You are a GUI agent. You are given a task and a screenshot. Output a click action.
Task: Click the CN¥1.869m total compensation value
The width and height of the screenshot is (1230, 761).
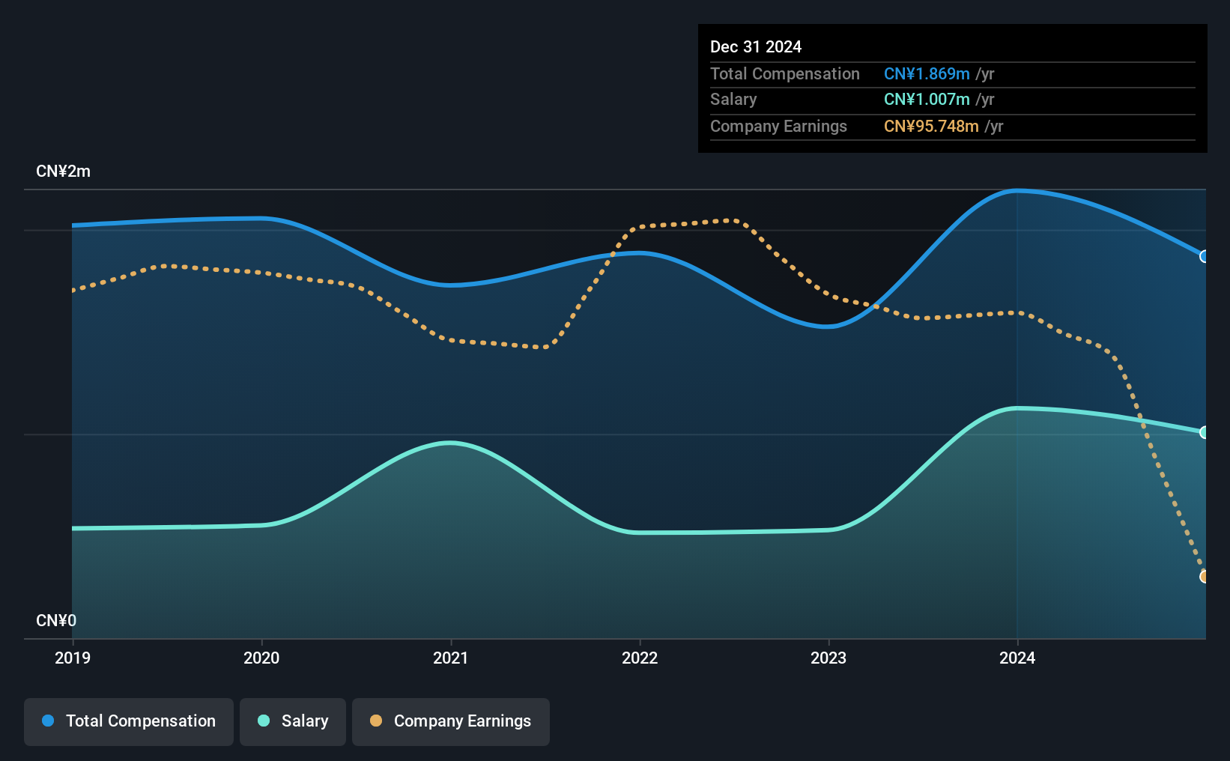pos(927,74)
